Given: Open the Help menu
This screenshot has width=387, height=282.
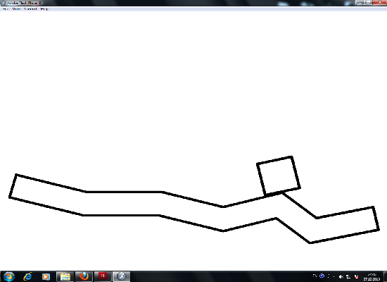Looking at the screenshot, I should point(44,9).
